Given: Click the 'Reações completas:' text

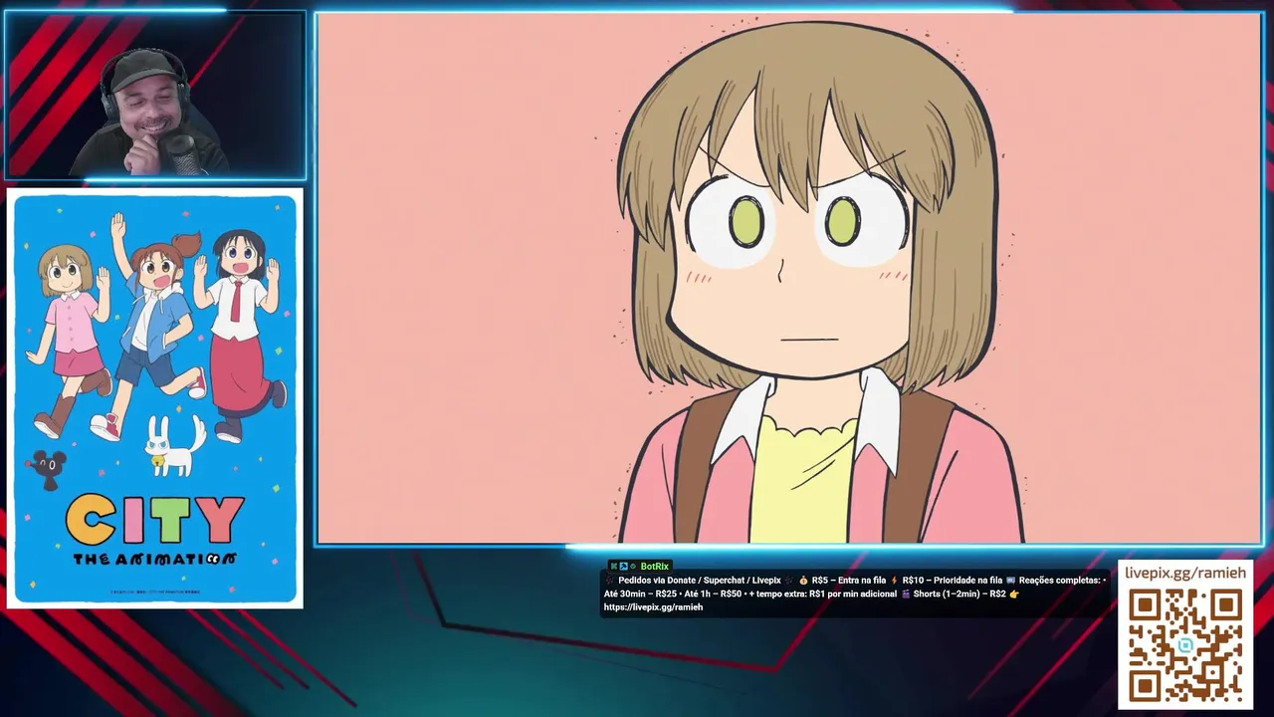Looking at the screenshot, I should click(1060, 581).
